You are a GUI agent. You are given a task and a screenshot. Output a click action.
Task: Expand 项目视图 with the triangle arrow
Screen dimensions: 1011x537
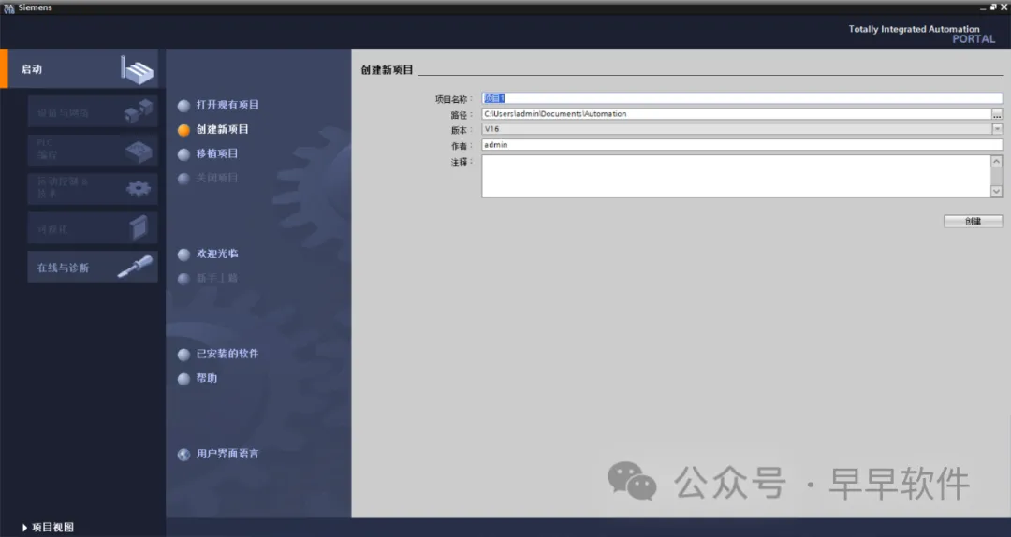(24, 528)
